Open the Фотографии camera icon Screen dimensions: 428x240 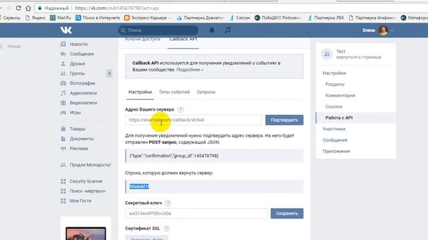coord(63,83)
